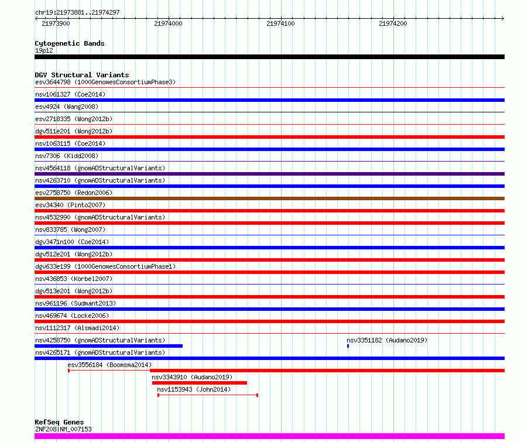The width and height of the screenshot is (521, 442).
Task: Click the red bar below nsv3343910
Action: tap(200, 383)
